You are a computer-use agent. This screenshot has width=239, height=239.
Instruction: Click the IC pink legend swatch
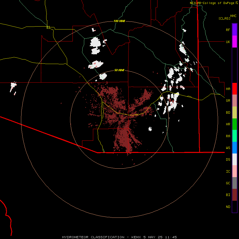tap(234, 171)
